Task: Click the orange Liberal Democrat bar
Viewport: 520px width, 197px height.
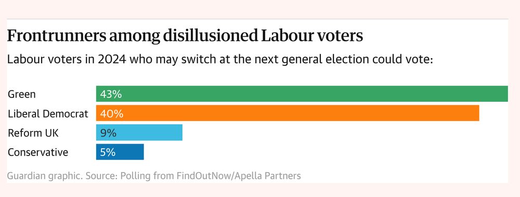Action: (288, 113)
